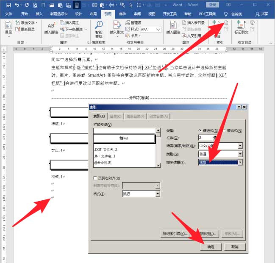Image resolution: width=275 pixels, height=263 pixels.
Task: Click 取消 to cancel the dialog
Action: click(x=235, y=247)
